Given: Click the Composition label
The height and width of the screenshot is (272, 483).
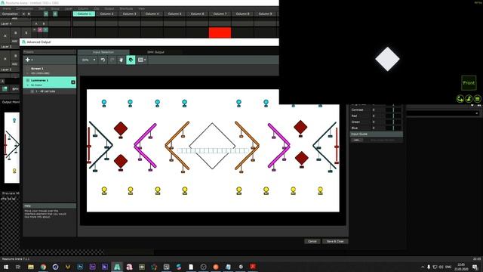Looking at the screenshot, I should [x=10, y=14].
